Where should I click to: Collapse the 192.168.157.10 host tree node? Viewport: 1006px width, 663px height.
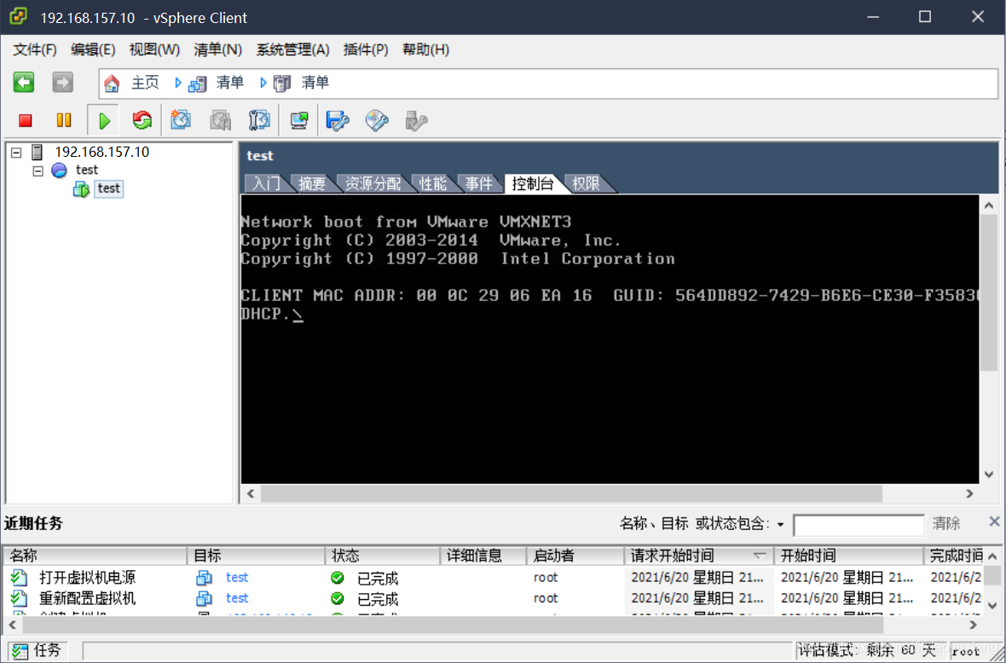pyautogui.click(x=17, y=153)
